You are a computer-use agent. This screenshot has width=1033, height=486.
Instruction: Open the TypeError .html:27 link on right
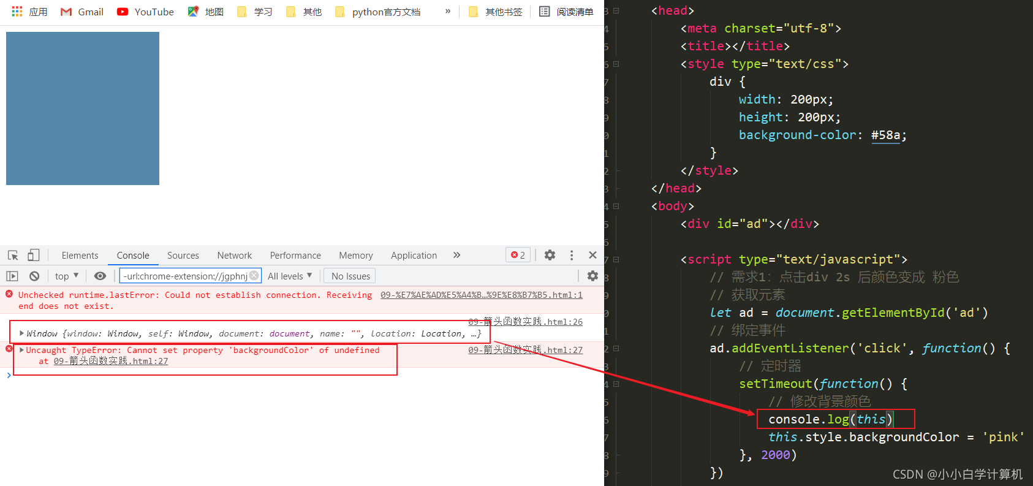525,349
